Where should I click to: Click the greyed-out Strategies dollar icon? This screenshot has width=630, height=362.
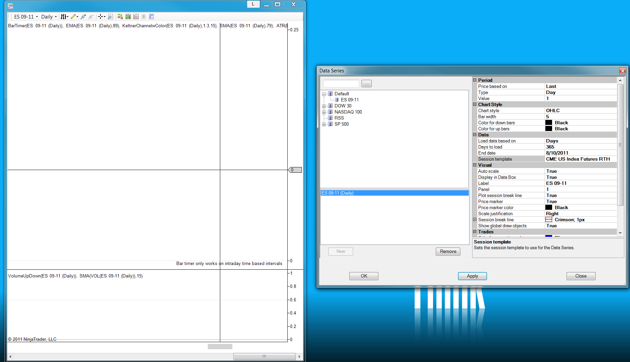pos(144,17)
